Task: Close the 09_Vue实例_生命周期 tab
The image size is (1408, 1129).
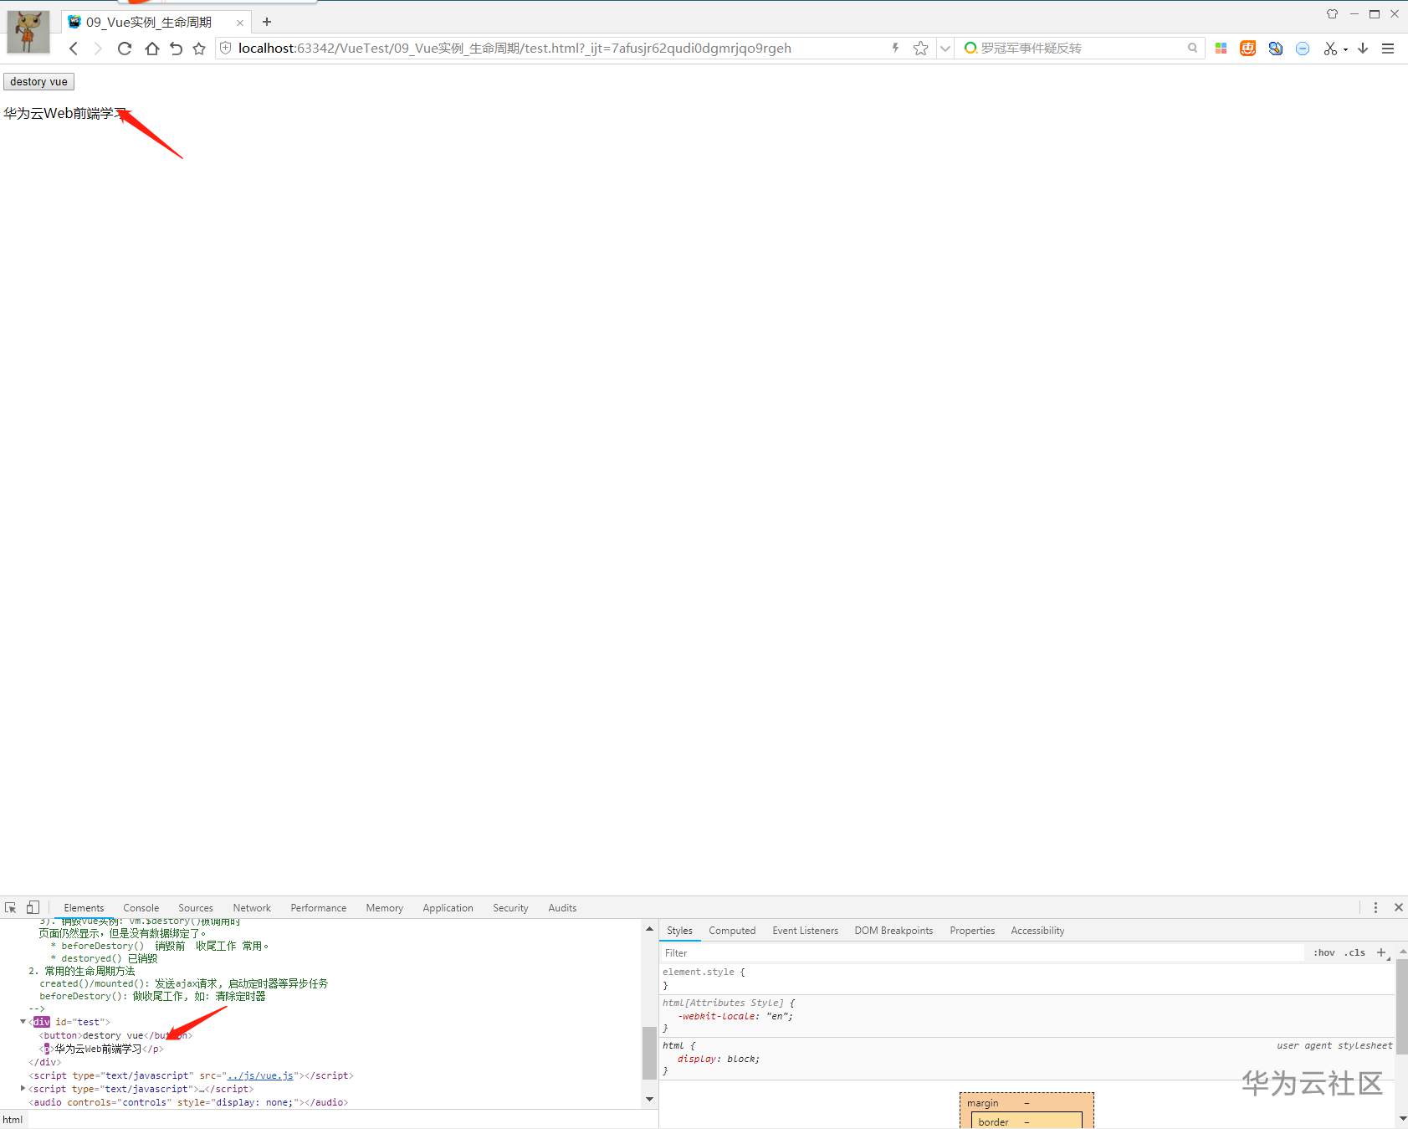Action: tap(240, 23)
